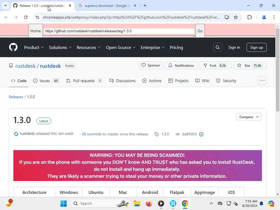Switch to the Issues tab
280x210 pixels.
(46, 81)
